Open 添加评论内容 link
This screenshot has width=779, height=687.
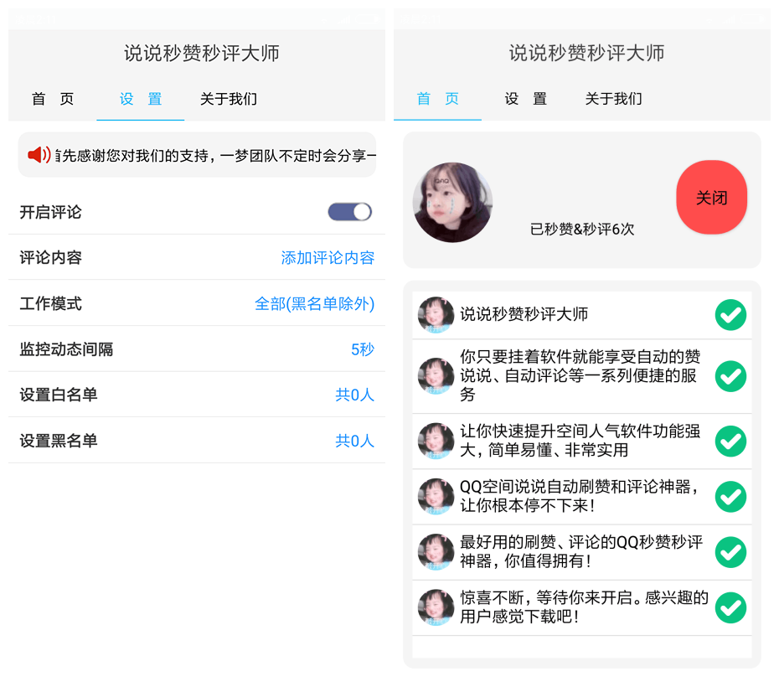[x=328, y=257]
